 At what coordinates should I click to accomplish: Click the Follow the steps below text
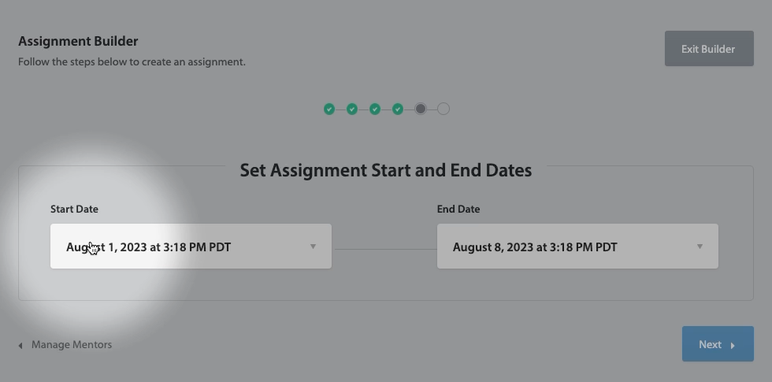(132, 61)
